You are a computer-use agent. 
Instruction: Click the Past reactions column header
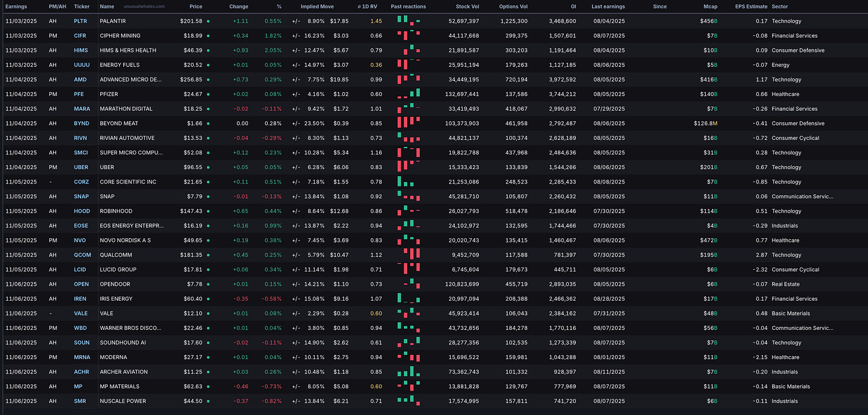[x=408, y=7]
